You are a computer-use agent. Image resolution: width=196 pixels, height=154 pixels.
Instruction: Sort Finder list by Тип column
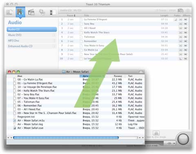130,76
